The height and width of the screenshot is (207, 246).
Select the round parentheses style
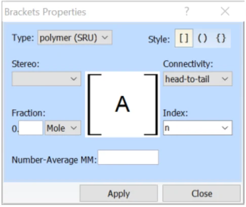202,38
